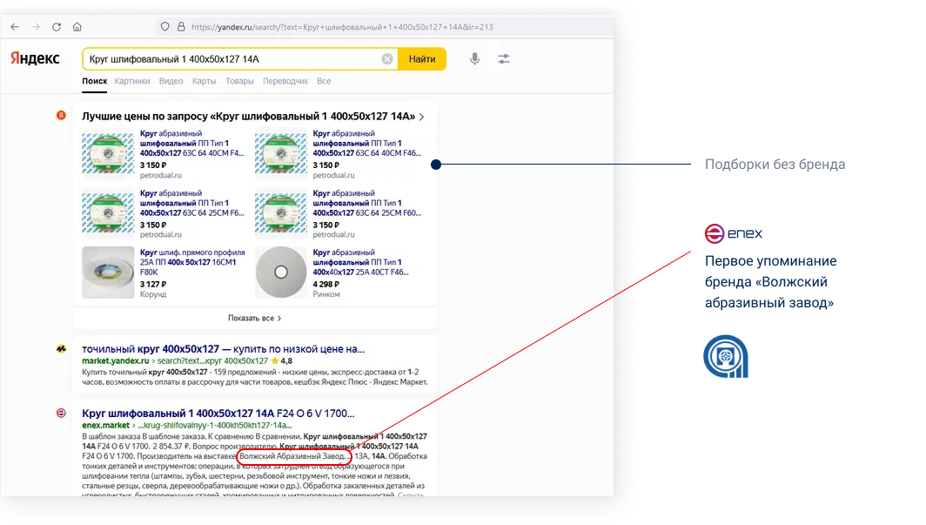Clear the search query with the X icon
This screenshot has width=926, height=525.
tap(386, 59)
